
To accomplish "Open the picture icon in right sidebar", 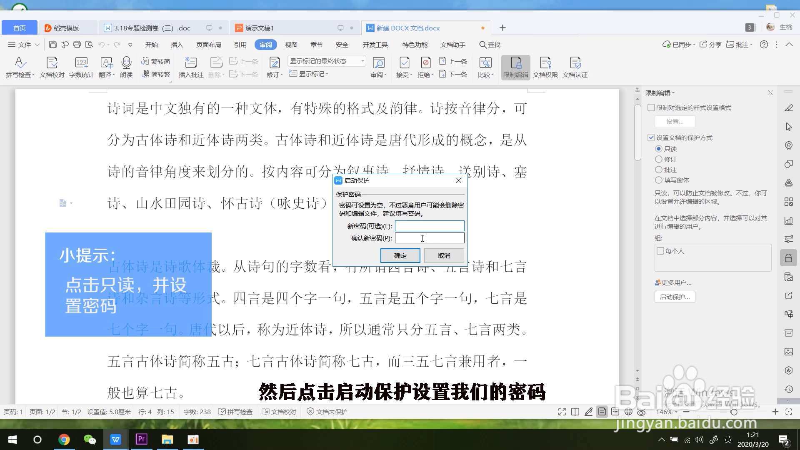I will coord(788,352).
